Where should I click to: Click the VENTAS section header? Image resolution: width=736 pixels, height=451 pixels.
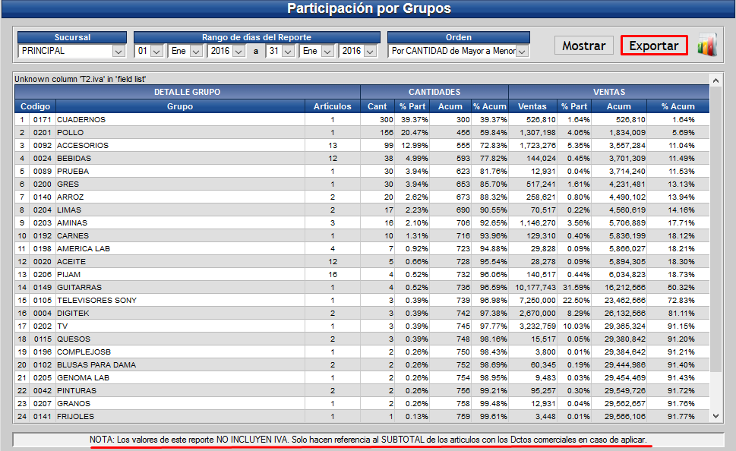tap(609, 92)
